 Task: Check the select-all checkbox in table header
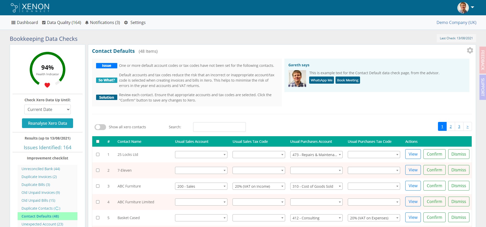click(x=98, y=142)
